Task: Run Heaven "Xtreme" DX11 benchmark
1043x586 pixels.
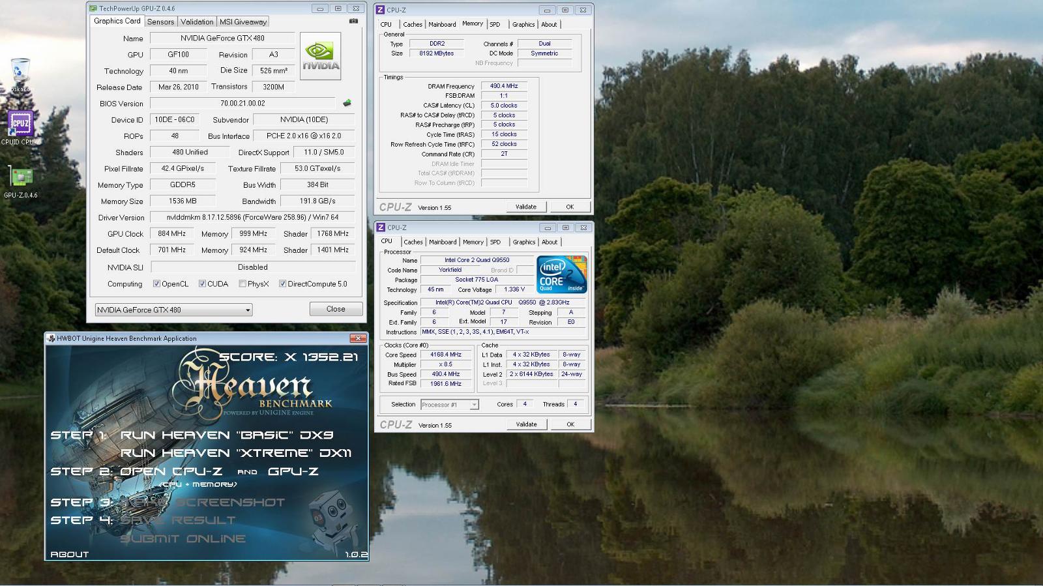Action: [236, 453]
